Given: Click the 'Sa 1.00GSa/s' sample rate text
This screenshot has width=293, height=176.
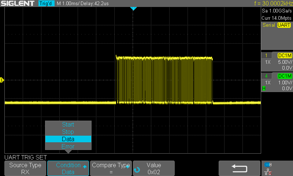Looking at the screenshot, I should [277, 11].
